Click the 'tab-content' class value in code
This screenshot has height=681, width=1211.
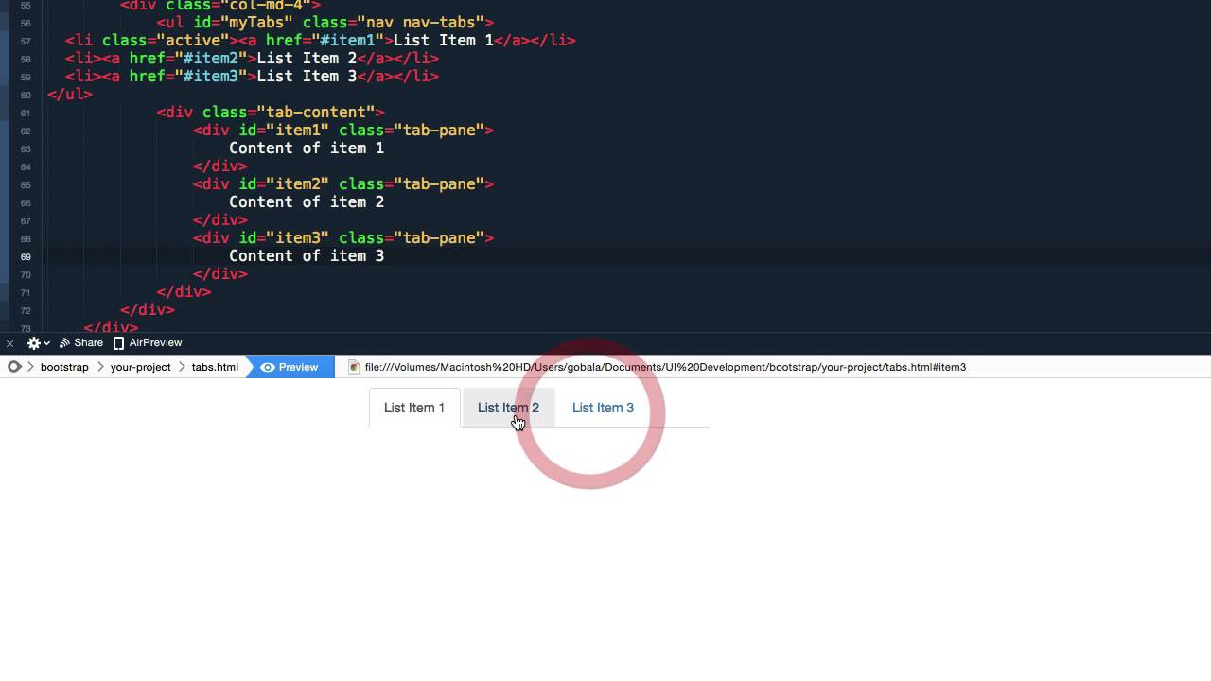pos(315,112)
